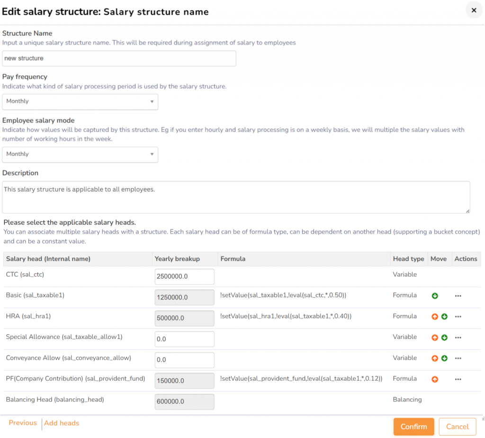This screenshot has height=438, width=485.
Task: Click the Structure Name text field
Action: pos(119,58)
